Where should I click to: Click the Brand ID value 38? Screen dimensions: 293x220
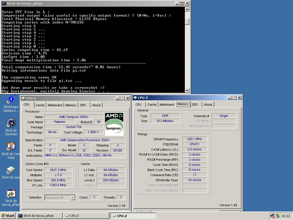(x=99, y=122)
